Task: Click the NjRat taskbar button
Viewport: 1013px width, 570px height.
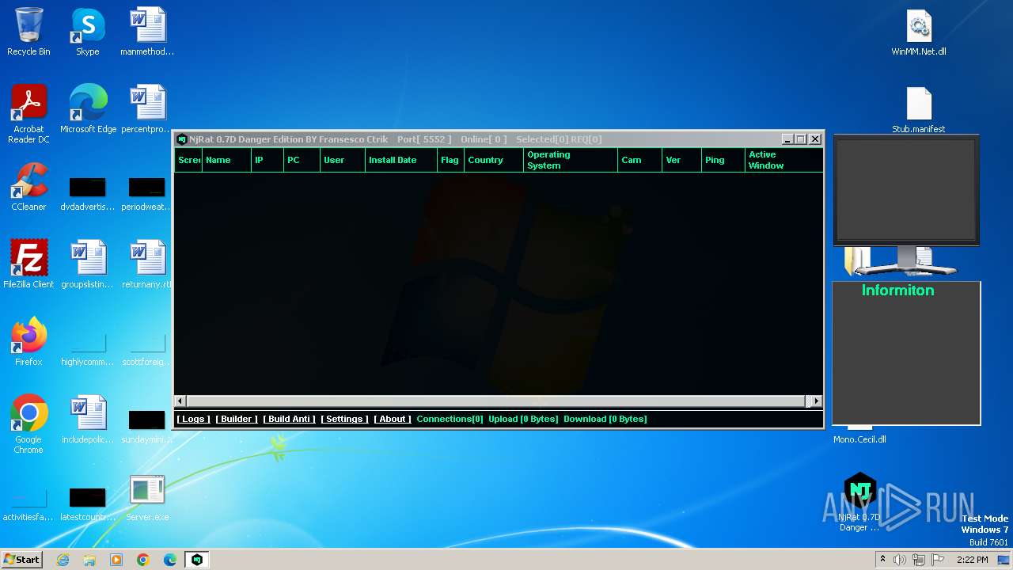Action: click(197, 560)
